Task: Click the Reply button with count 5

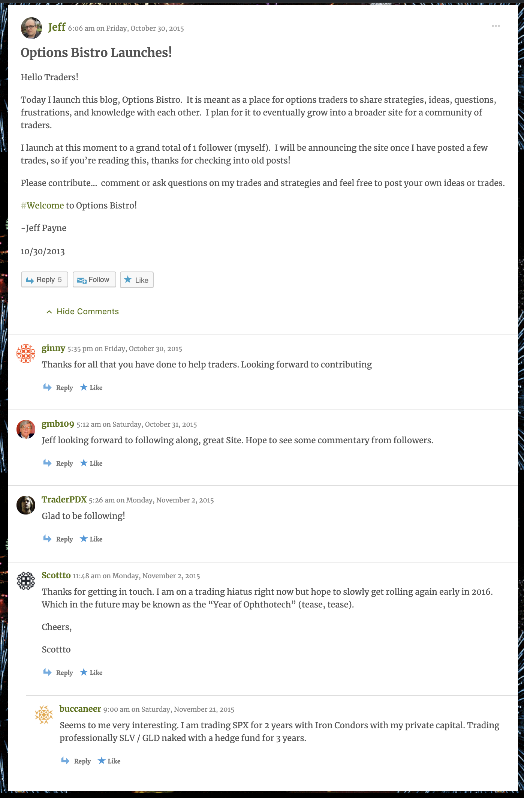Action: [44, 280]
